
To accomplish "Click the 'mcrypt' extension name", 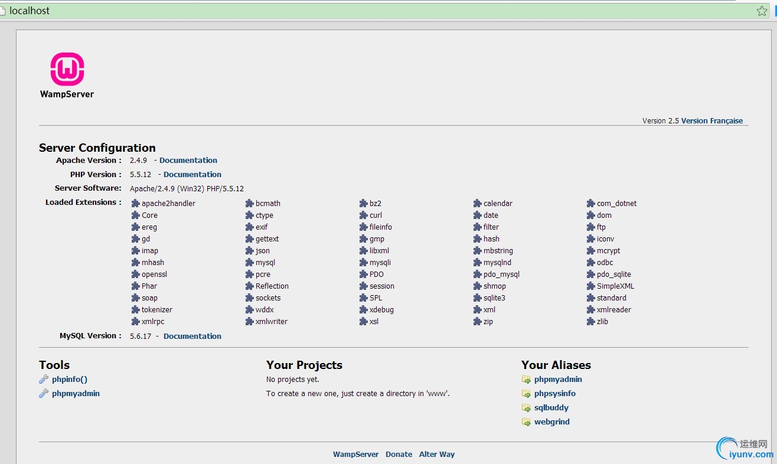I will (609, 251).
